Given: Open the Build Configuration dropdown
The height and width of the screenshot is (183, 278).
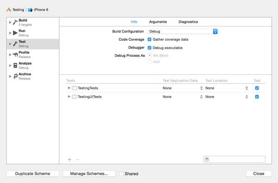Looking at the screenshot, I should pos(182,31).
